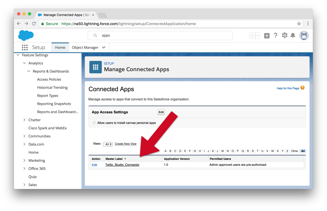Close the Manage Connected Apps browser tab

[93, 15]
